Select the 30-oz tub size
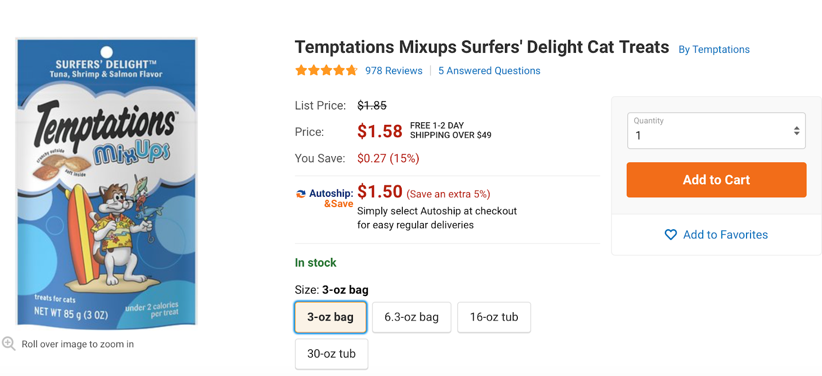 pyautogui.click(x=331, y=353)
